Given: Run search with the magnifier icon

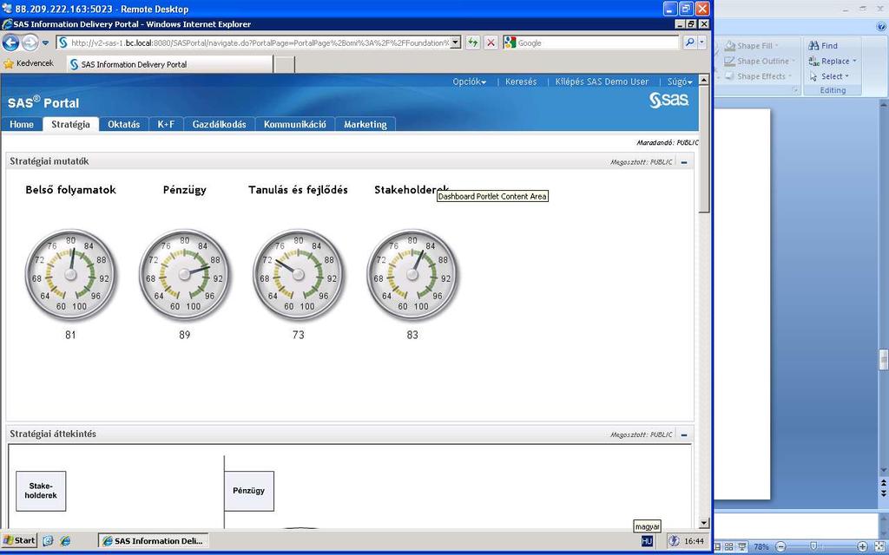Looking at the screenshot, I should point(689,42).
